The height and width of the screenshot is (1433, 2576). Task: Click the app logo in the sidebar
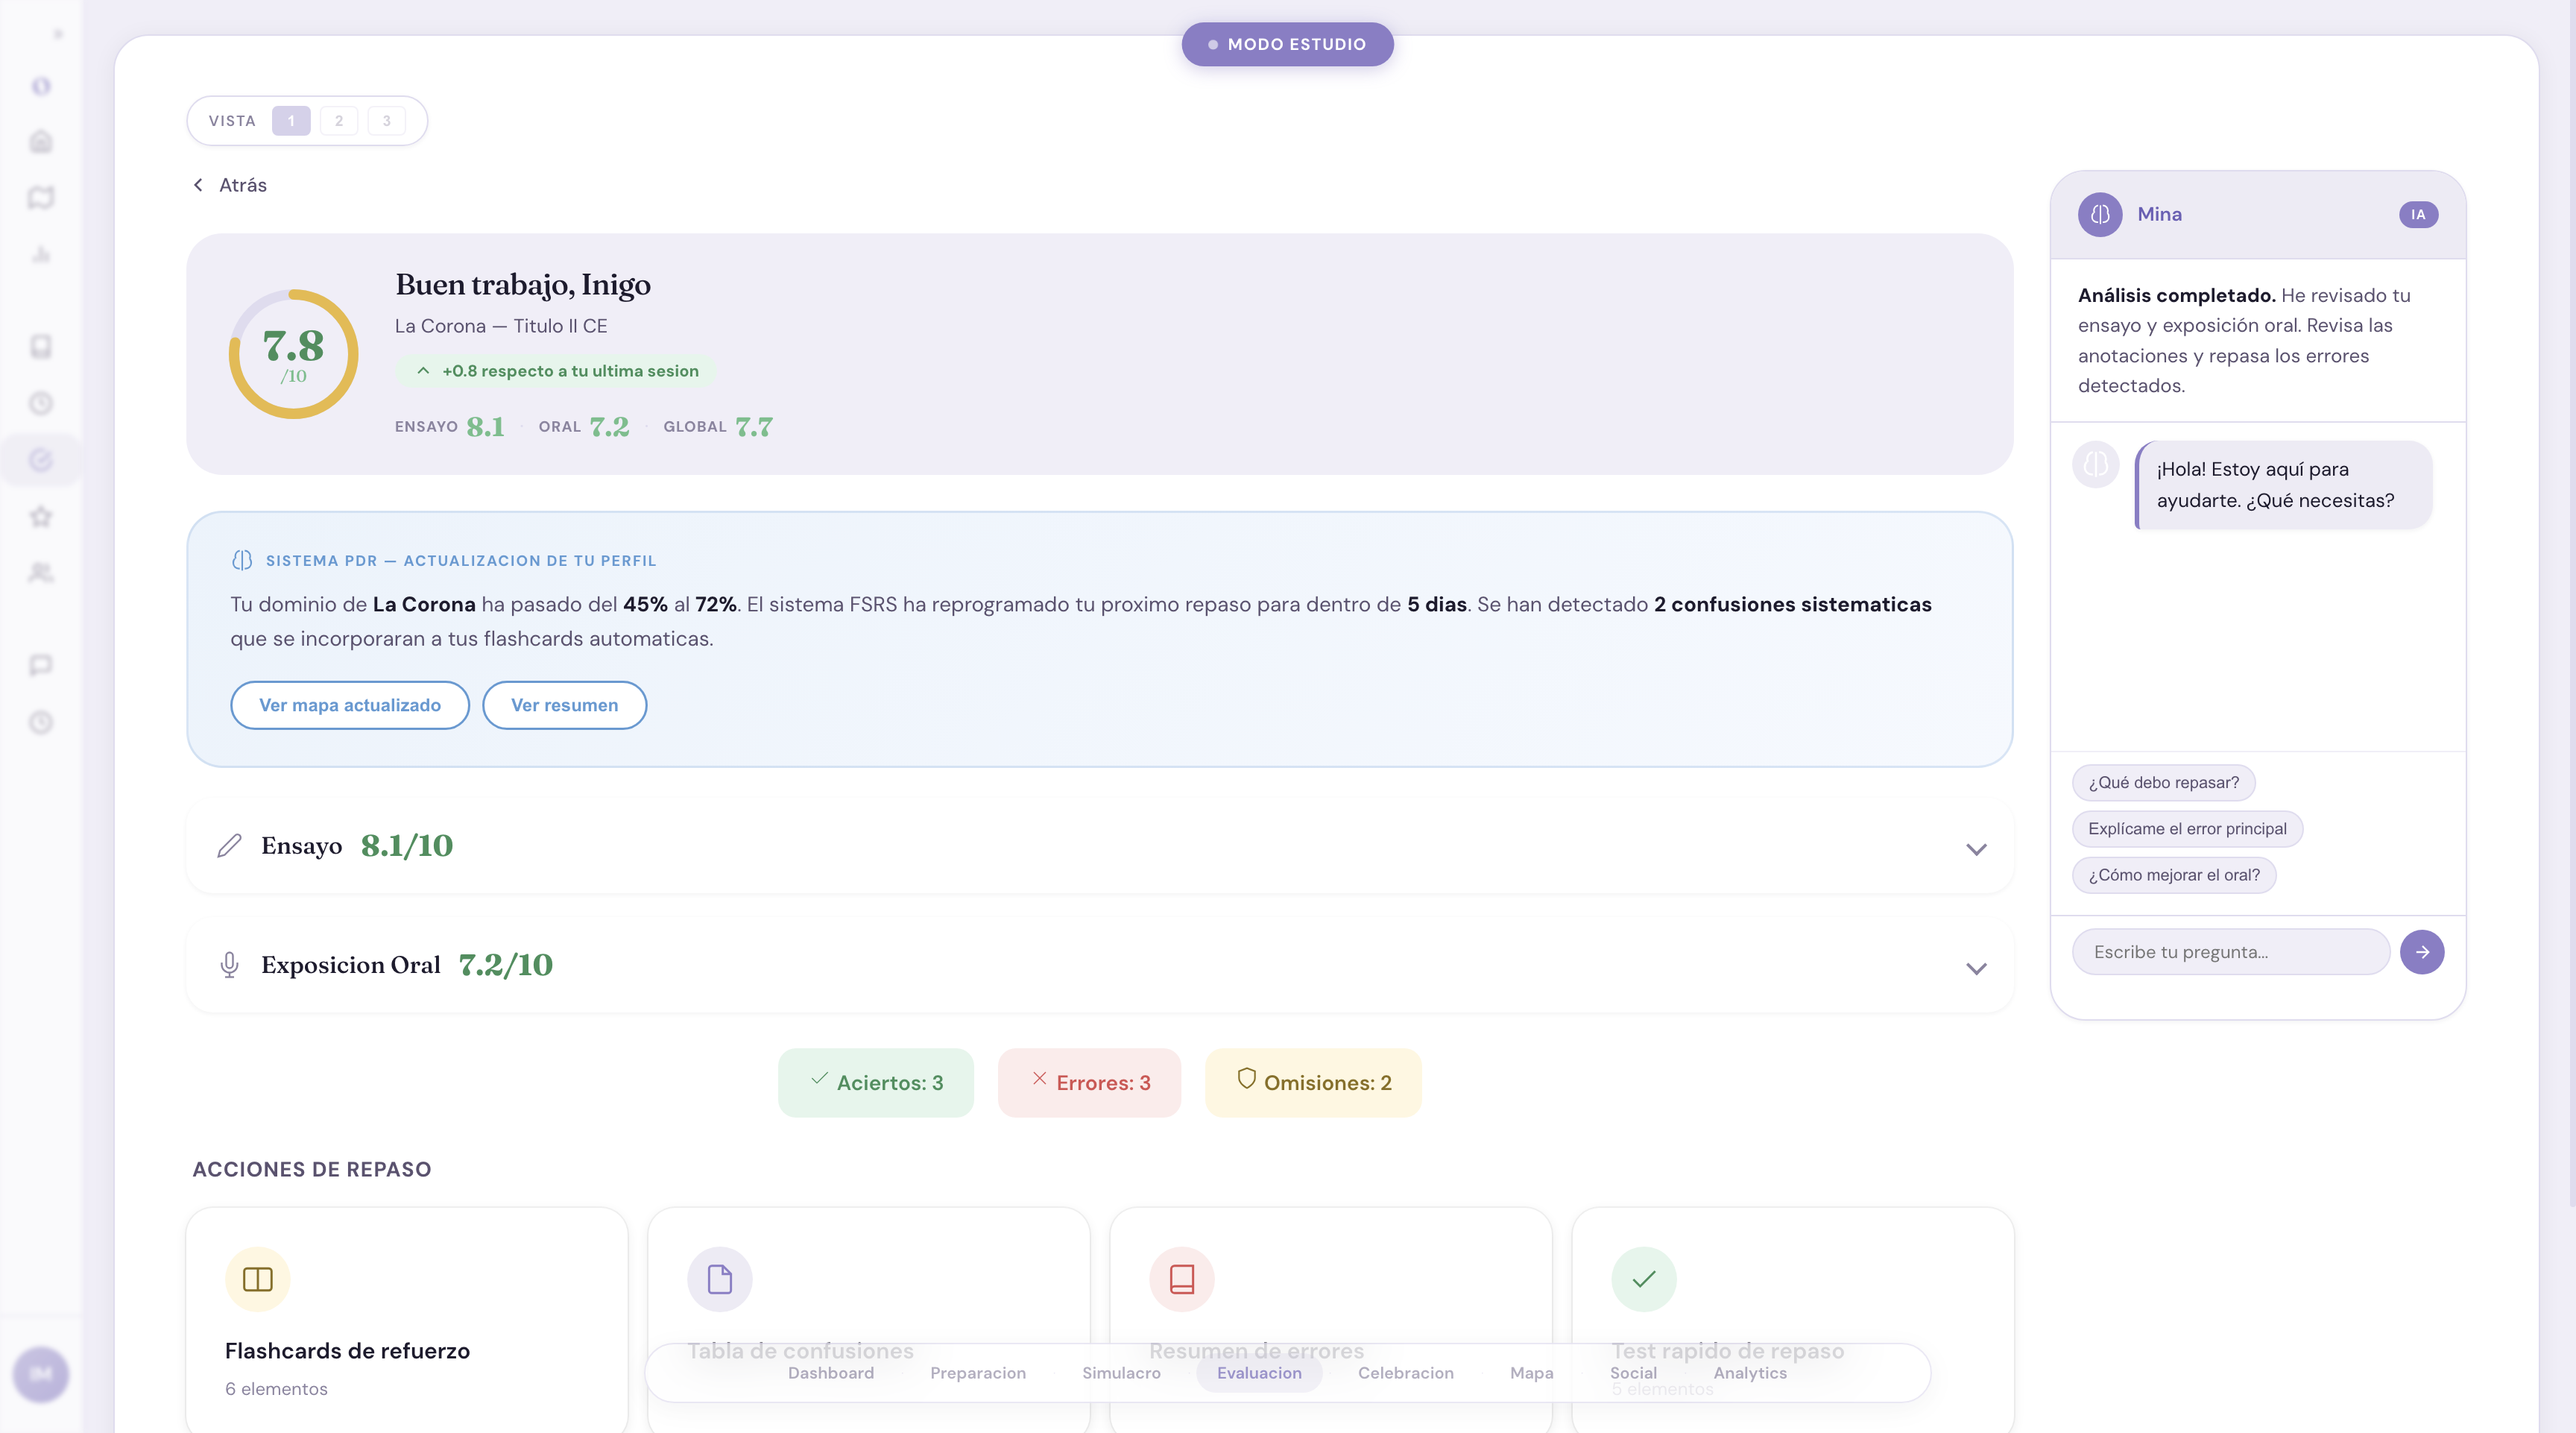coord(41,86)
